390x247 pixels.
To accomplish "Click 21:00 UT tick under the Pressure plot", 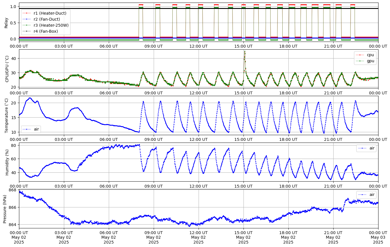I will (333, 233).
